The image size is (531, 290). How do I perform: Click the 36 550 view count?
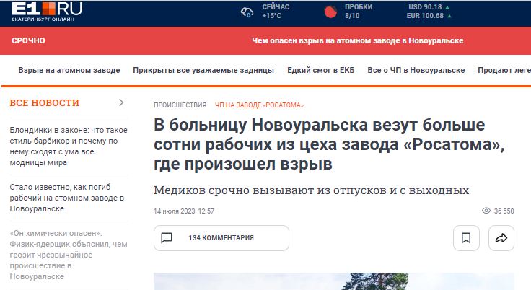[504, 211]
